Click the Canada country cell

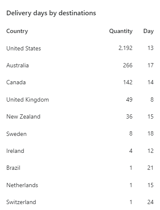click(16, 83)
